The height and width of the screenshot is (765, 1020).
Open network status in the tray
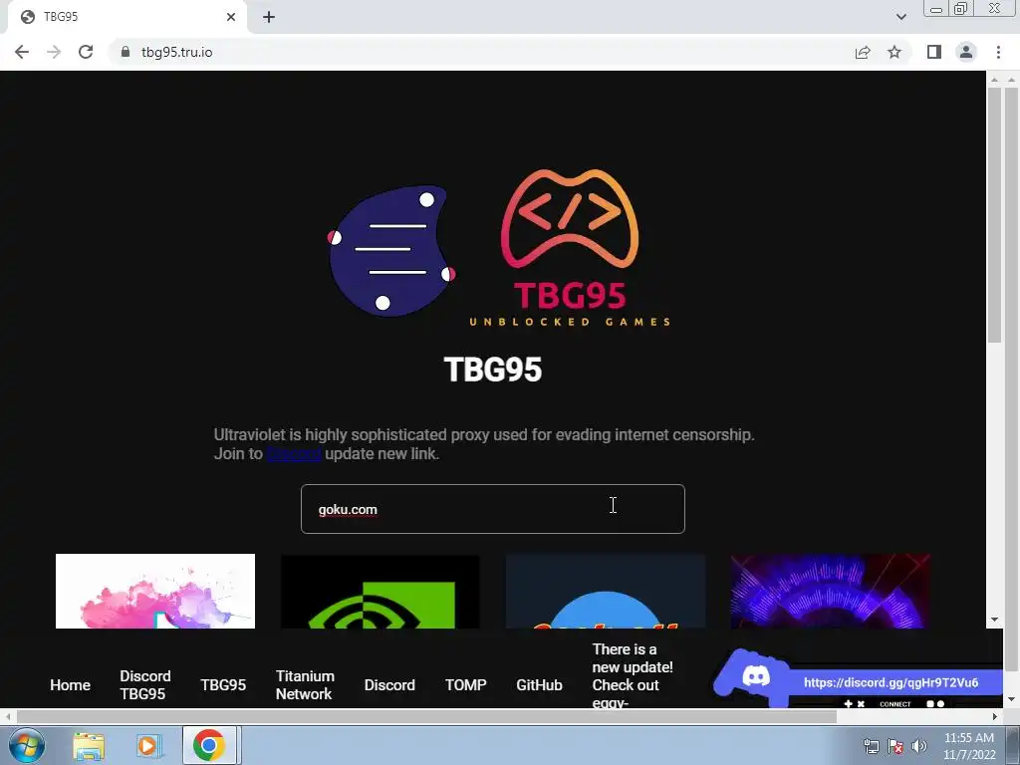pyautogui.click(x=871, y=746)
